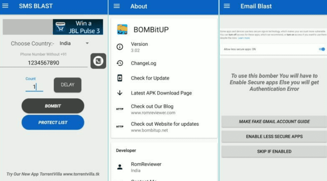Click the Count input field
This screenshot has height=181, width=327.
tap(34, 86)
